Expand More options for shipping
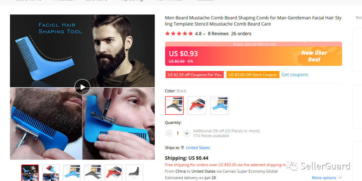The width and height of the screenshot is (362, 181). click(327, 178)
